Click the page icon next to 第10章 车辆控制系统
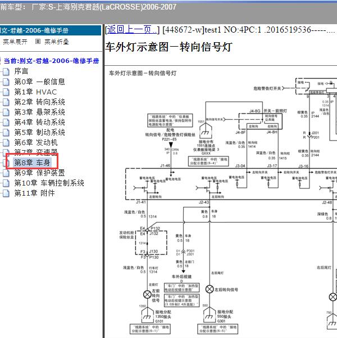The height and width of the screenshot is (338, 337). point(6,183)
